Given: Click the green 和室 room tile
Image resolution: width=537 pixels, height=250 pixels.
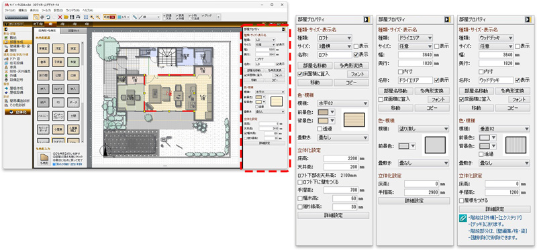Looking at the screenshot, I should [73, 62].
